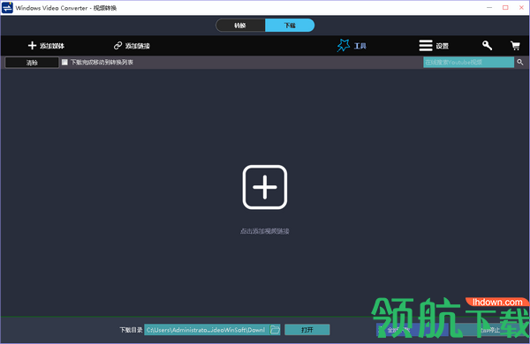Viewport: 530px width, 344px height.
Task: Toggle the 下载完成移动到转换列表 checkbox
Action: coord(64,62)
